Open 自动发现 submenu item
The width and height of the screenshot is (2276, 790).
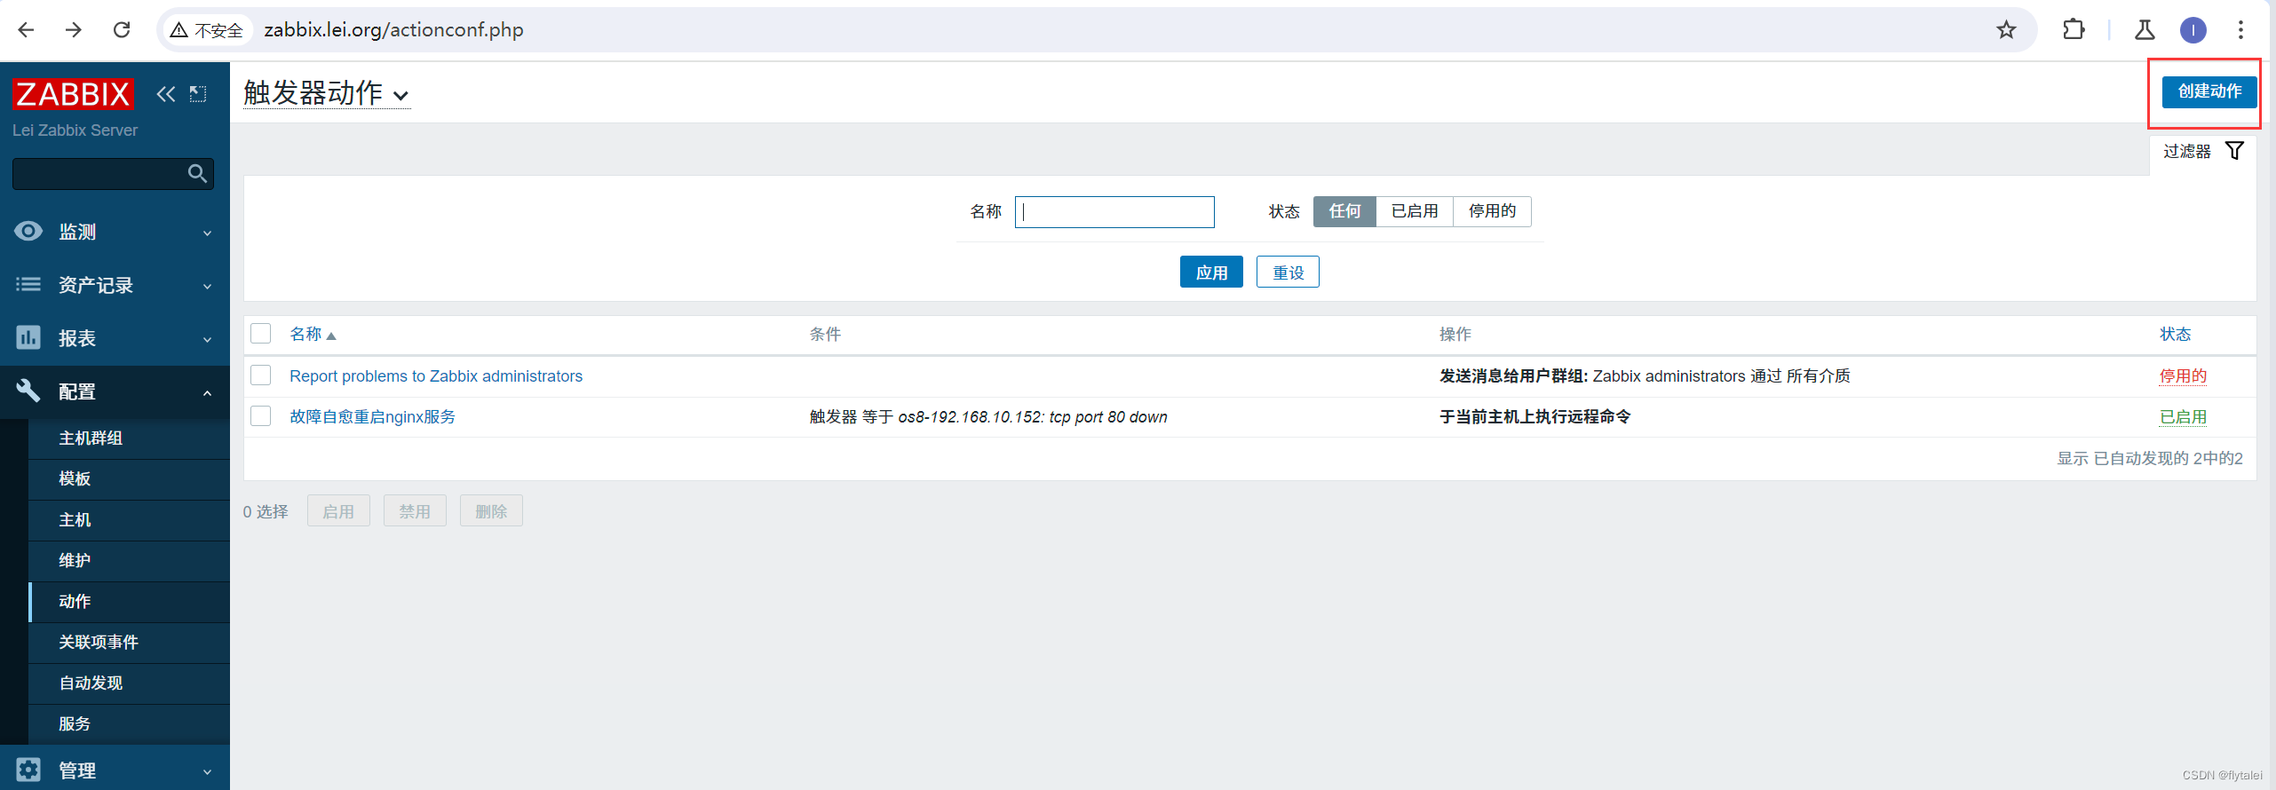[x=129, y=683]
